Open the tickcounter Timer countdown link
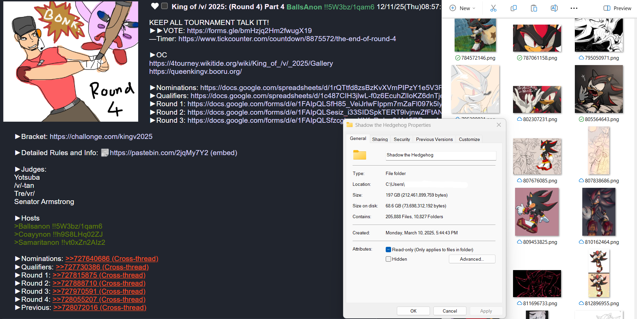637x319 pixels. point(287,39)
